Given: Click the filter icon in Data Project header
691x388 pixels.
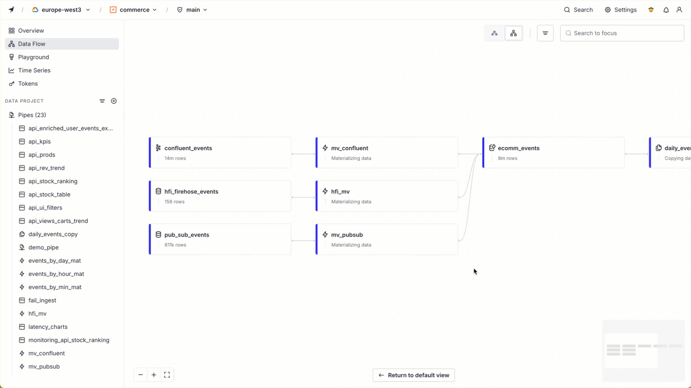Looking at the screenshot, I should pyautogui.click(x=102, y=101).
